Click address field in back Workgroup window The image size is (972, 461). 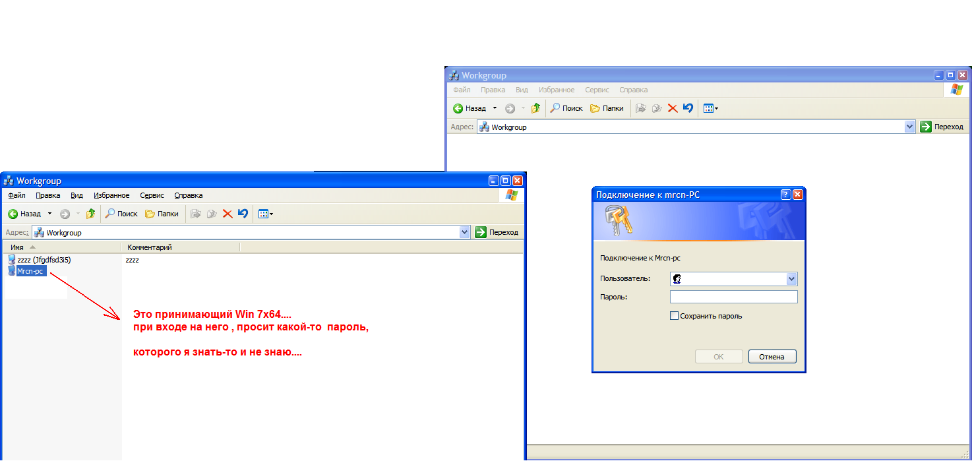[x=696, y=127]
